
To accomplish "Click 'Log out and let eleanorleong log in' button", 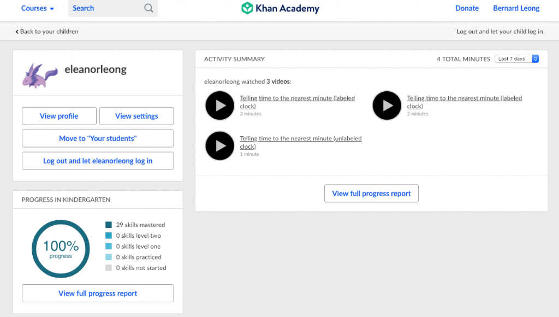I will pos(98,161).
